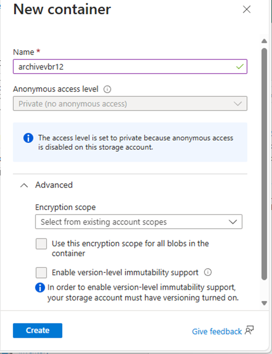Click the scroll down arrow
Screen dimensions: 272x354
click(x=264, y=303)
